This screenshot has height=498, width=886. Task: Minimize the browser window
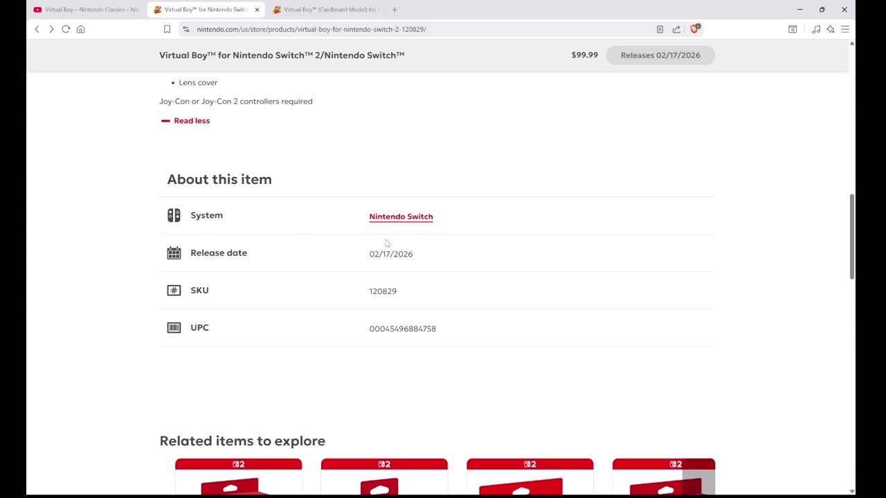point(799,10)
